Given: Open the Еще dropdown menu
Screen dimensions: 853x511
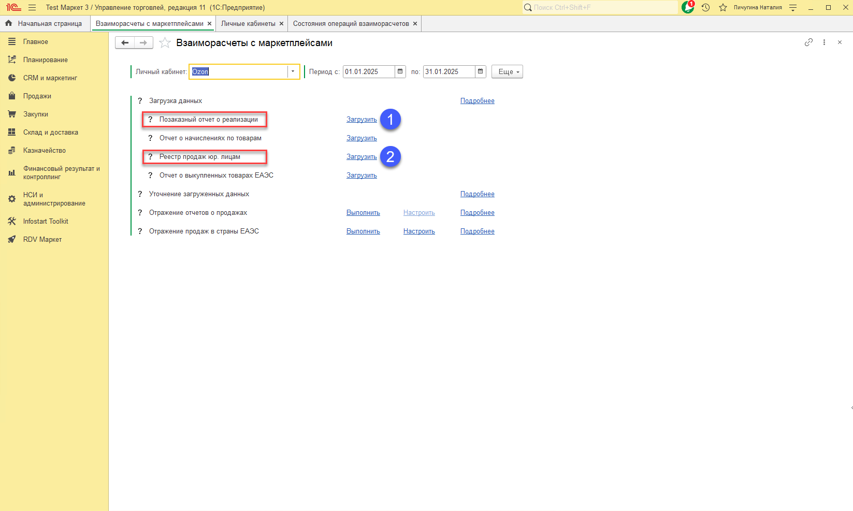Looking at the screenshot, I should 507,72.
